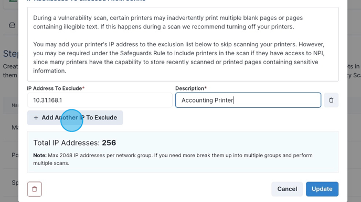Click the Safeguards Rule paragraph text
This screenshot has height=202, width=361.
179,57
